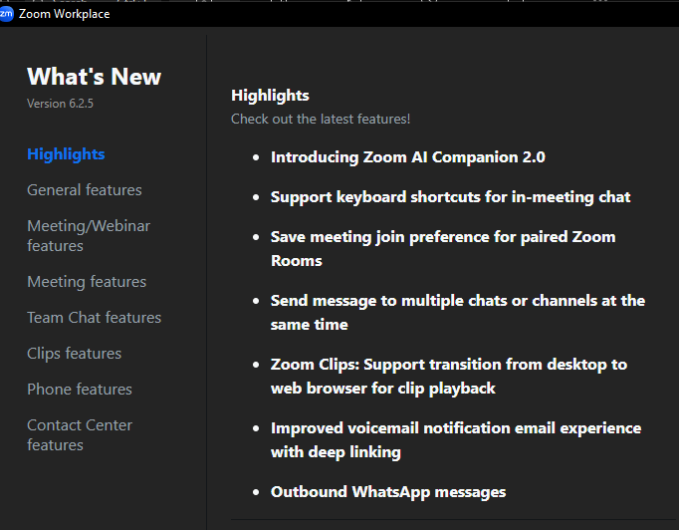
Task: Click Improved voicemail notification email item
Action: [x=455, y=440]
